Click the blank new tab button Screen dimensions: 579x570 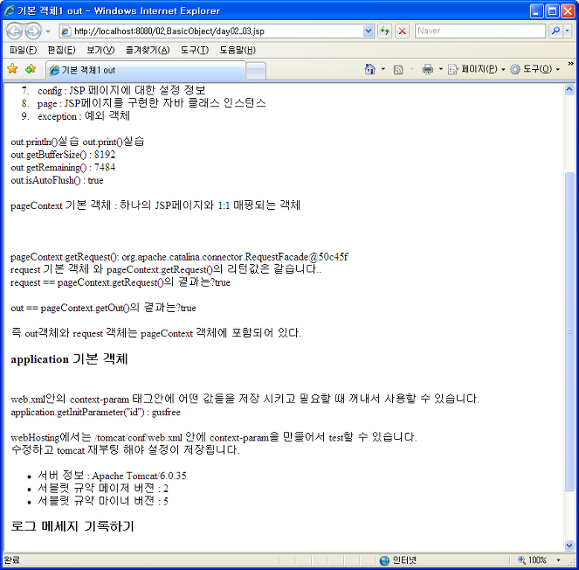coord(256,71)
